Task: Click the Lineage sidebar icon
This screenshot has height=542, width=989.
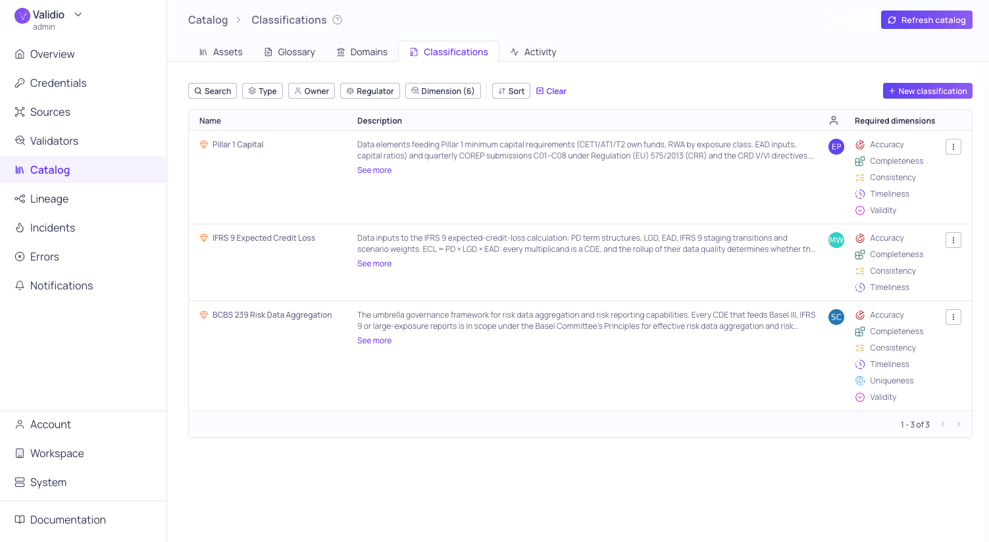Action: (x=20, y=199)
